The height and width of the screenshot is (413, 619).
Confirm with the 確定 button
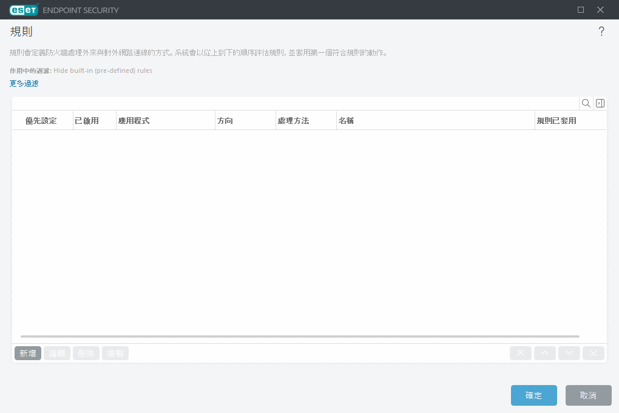pos(533,395)
